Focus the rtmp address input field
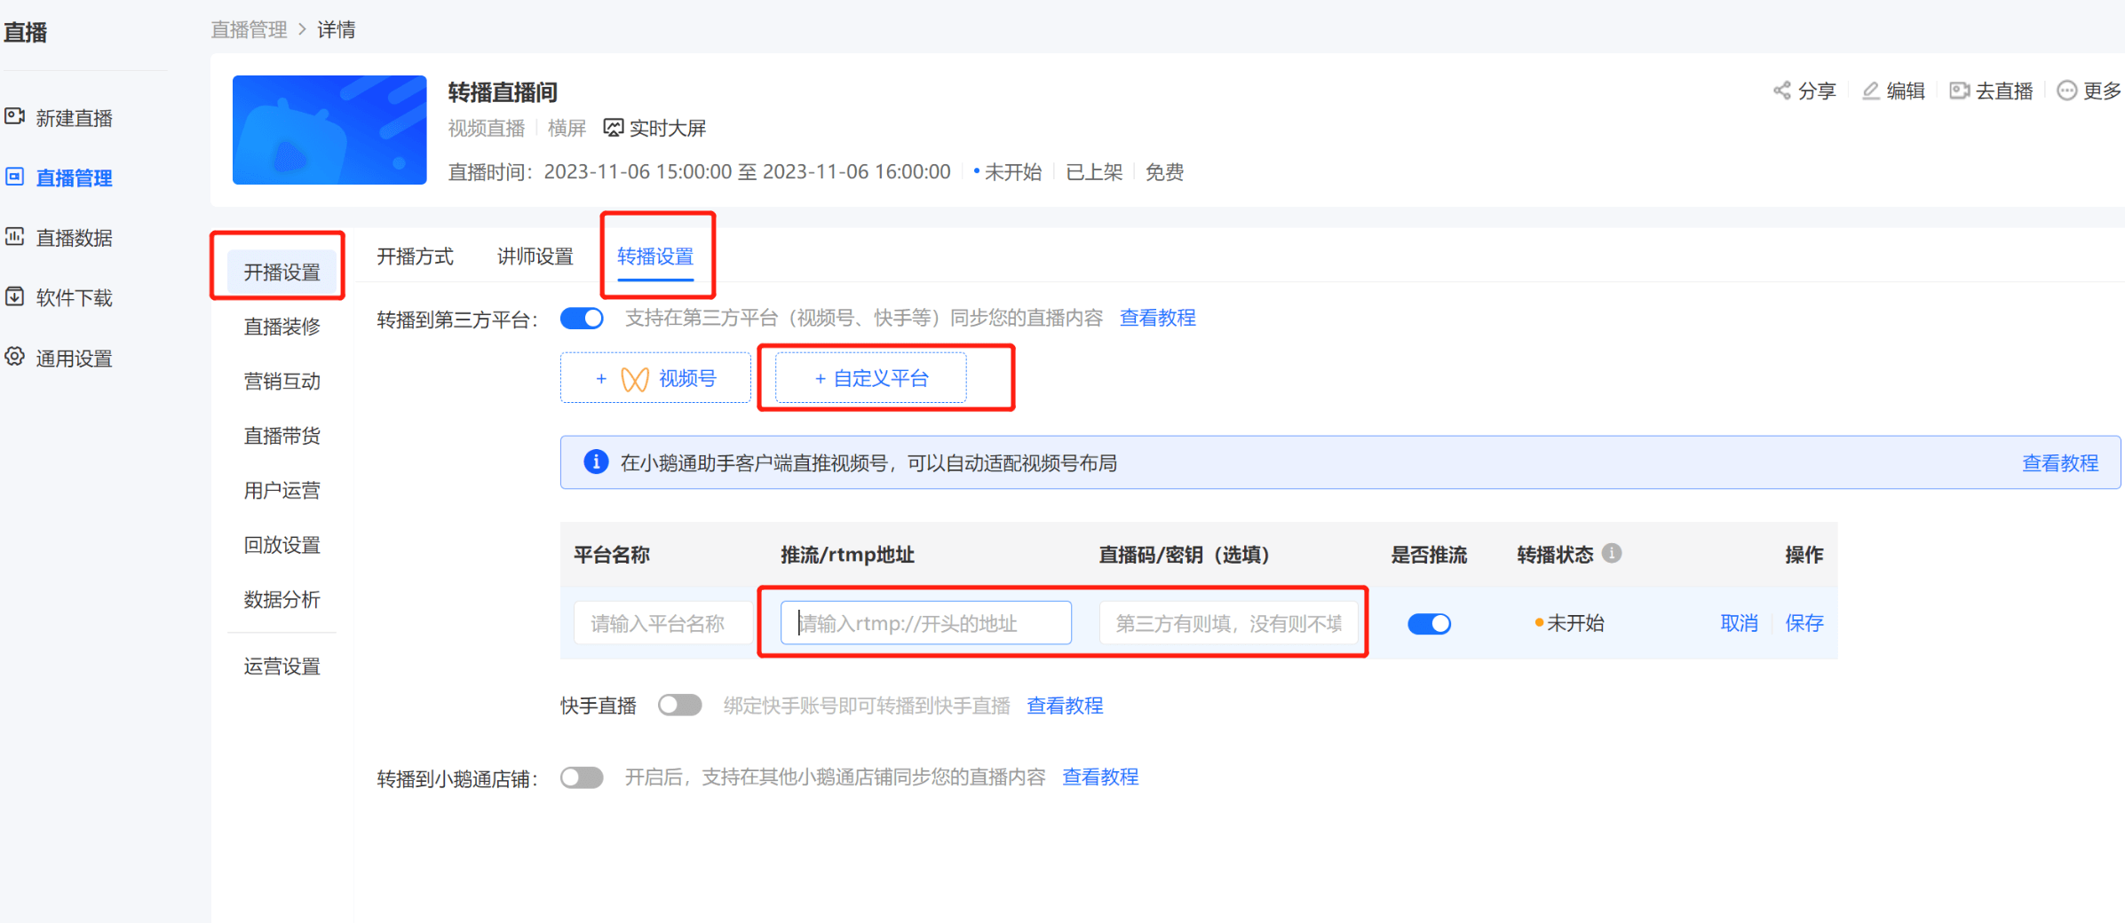This screenshot has width=2125, height=923. (x=926, y=623)
